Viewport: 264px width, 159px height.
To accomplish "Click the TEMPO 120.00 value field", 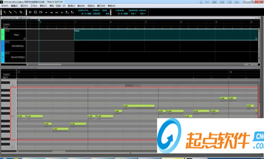I will (96, 14).
